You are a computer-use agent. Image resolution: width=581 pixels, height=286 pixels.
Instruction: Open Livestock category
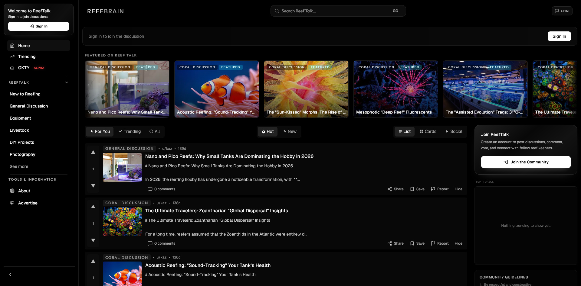19,130
